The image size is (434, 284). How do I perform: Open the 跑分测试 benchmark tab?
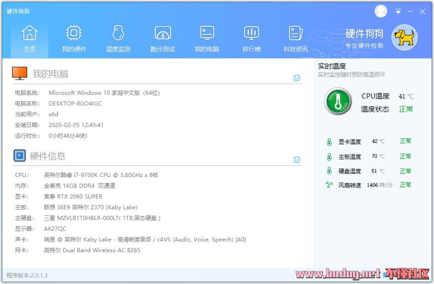point(162,39)
